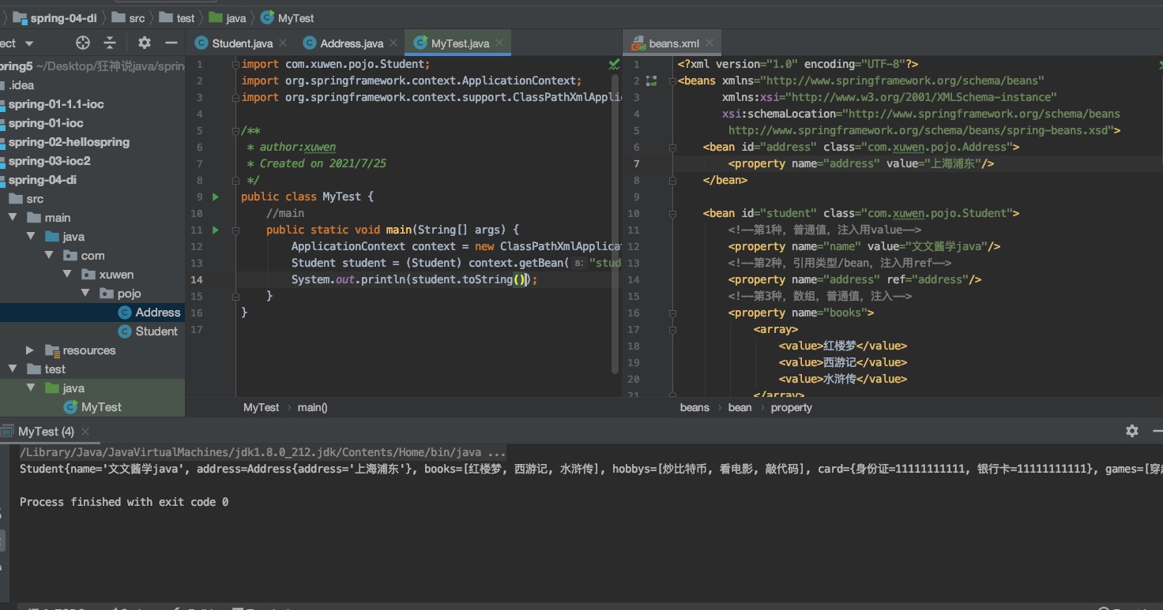Toggle fold marker at the Javadoc comment
The width and height of the screenshot is (1163, 610).
tap(235, 130)
